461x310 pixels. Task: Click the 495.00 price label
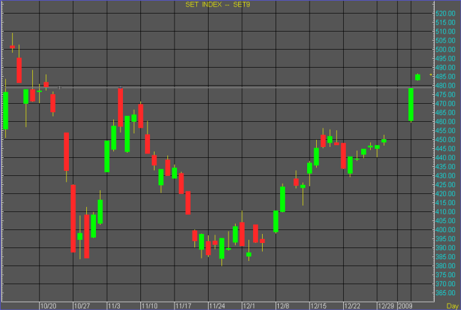tap(446, 59)
